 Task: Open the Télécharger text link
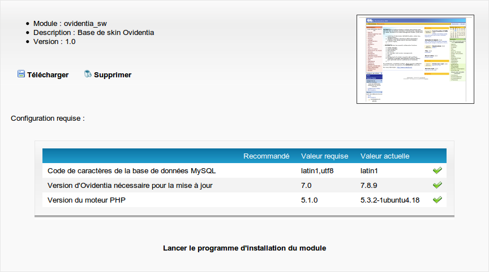pyautogui.click(x=48, y=75)
